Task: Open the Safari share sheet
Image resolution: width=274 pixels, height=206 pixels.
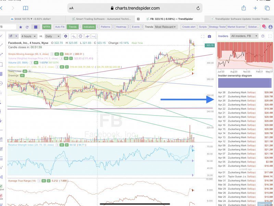Action: (244, 8)
